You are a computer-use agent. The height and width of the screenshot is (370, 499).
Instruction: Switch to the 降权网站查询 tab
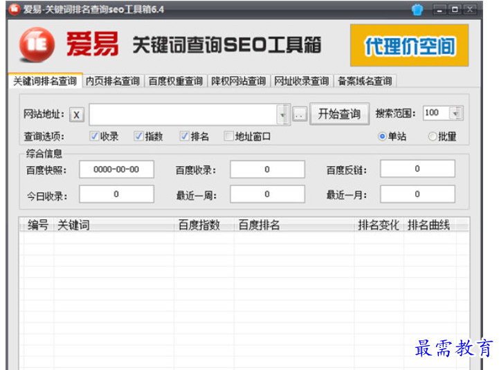[238, 81]
